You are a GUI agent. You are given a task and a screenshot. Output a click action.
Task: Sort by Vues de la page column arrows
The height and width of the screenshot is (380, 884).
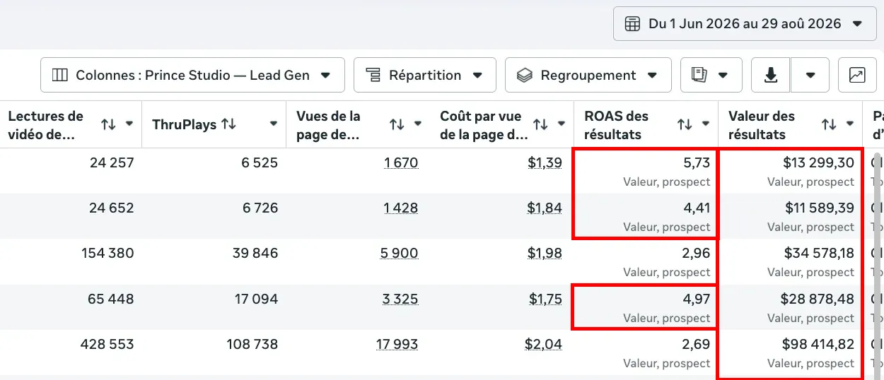(x=397, y=124)
